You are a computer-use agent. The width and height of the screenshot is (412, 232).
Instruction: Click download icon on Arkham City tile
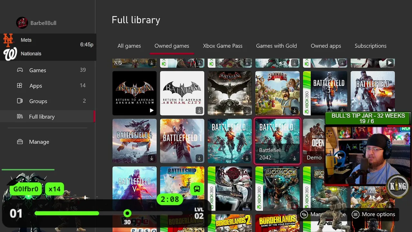pyautogui.click(x=199, y=111)
